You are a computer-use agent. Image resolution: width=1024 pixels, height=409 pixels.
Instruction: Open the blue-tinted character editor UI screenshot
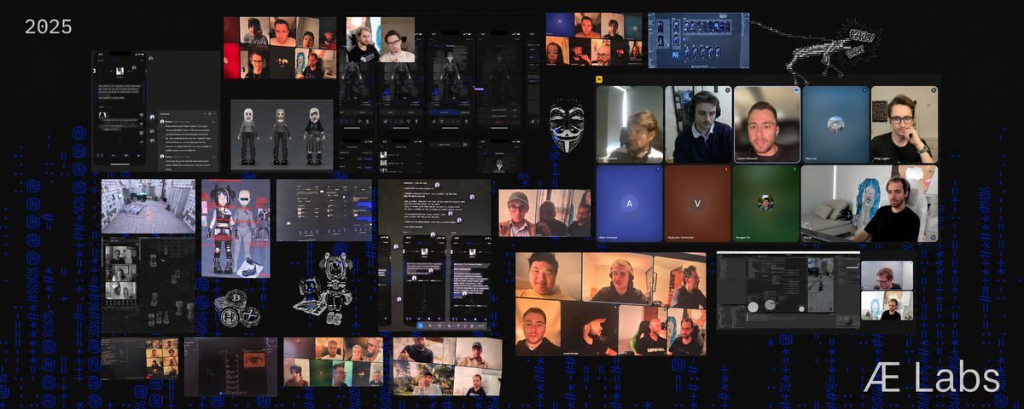coord(699,40)
